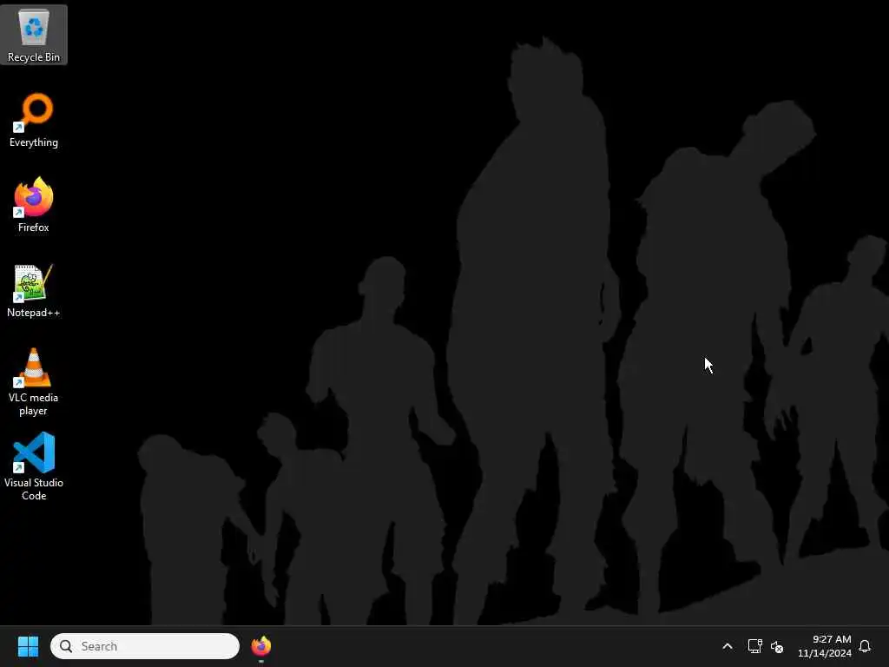Viewport: 889px width, 667px height.
Task: Show hidden system tray icons
Action: (x=728, y=646)
